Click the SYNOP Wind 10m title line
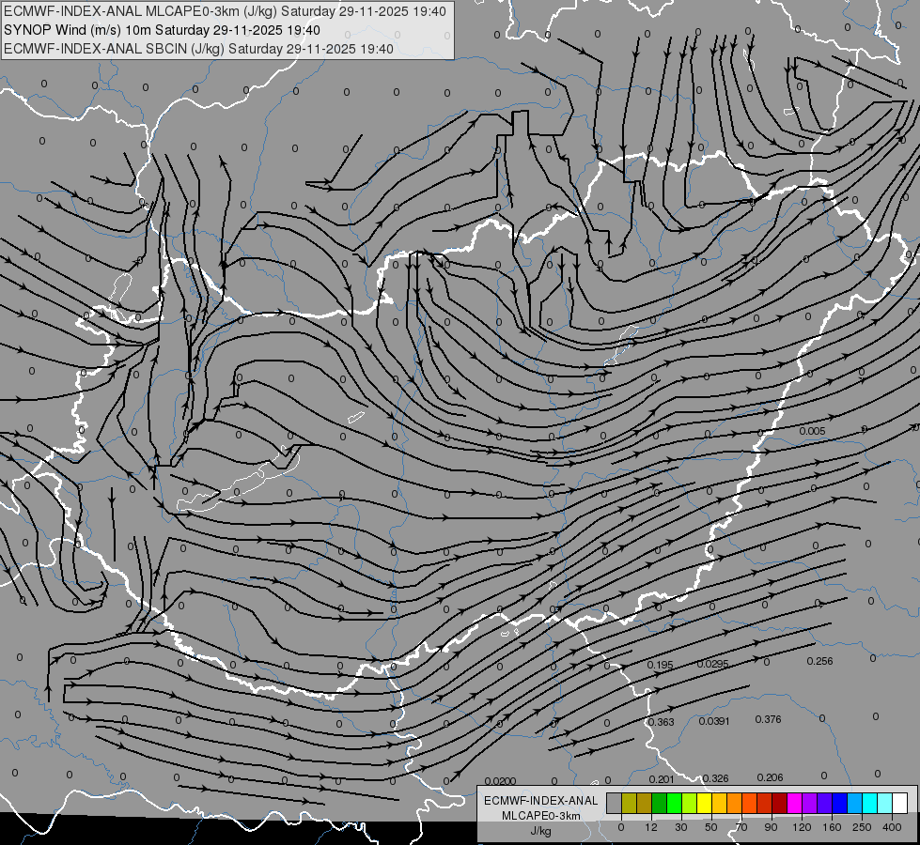The image size is (920, 845). coord(162,30)
